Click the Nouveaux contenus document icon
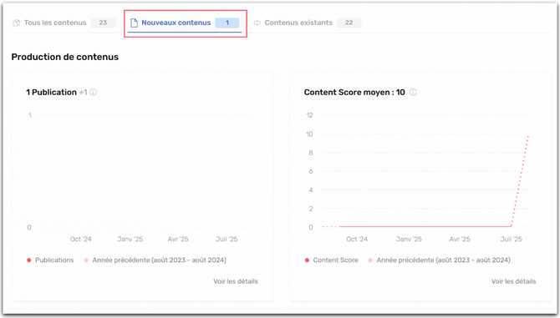This screenshot has width=560, height=318. pos(134,23)
